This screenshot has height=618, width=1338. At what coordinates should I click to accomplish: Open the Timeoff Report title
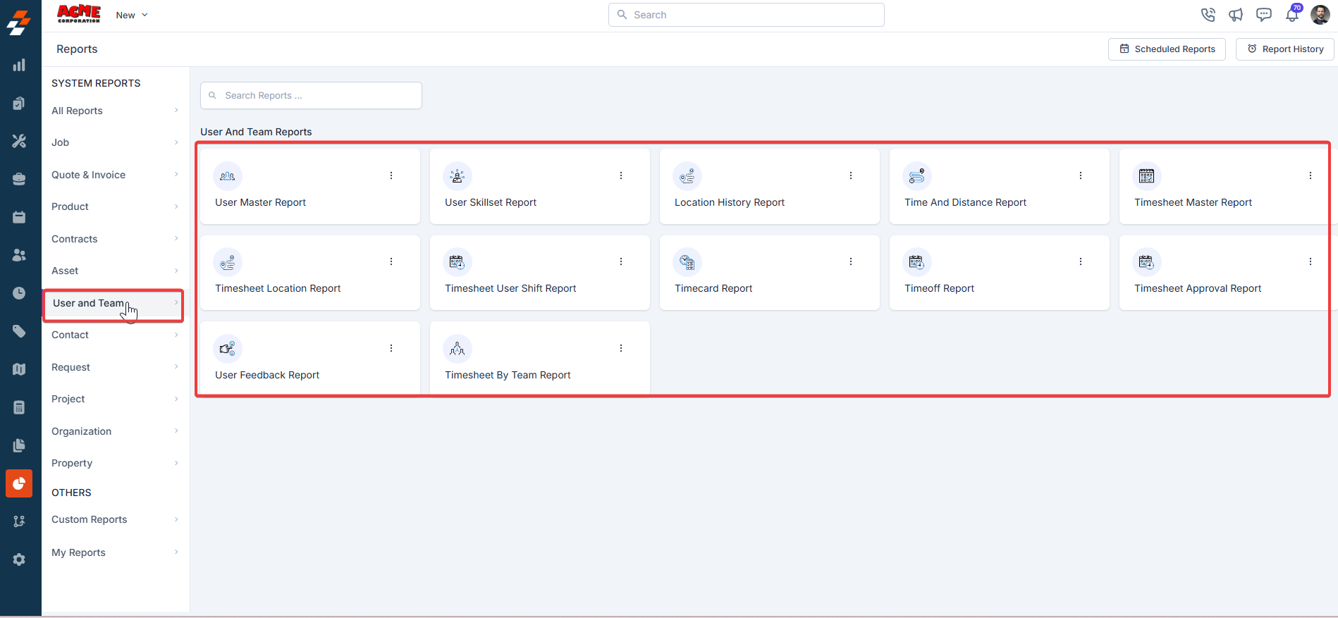coord(939,288)
